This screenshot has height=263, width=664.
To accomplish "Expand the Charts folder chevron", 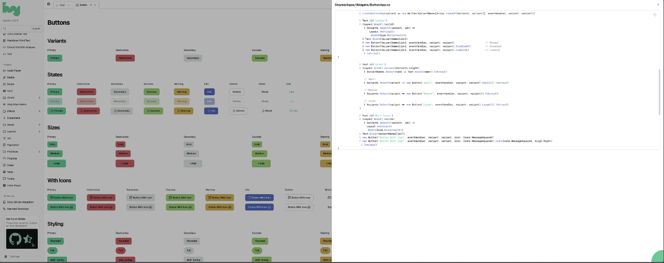I will 39,97.
